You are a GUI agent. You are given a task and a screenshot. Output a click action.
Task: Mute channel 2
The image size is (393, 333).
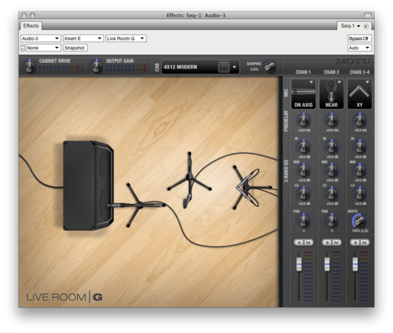click(x=337, y=243)
